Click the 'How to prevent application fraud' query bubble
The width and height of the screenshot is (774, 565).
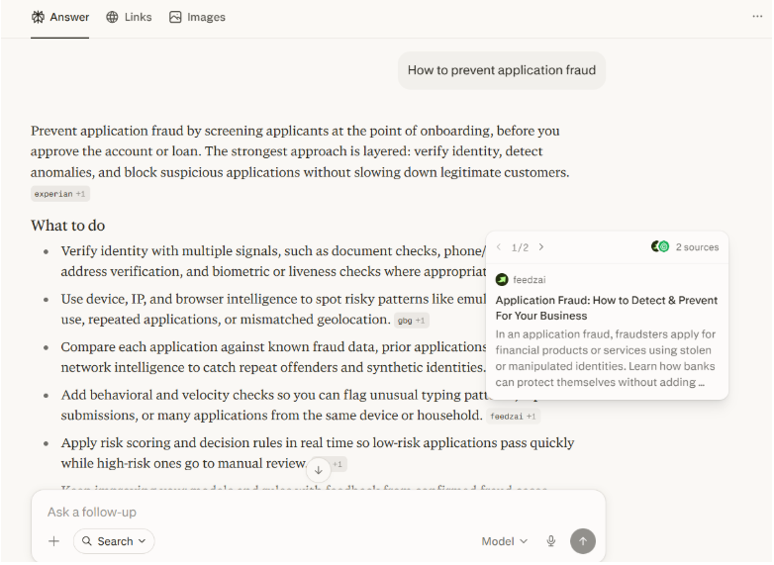pyautogui.click(x=502, y=70)
